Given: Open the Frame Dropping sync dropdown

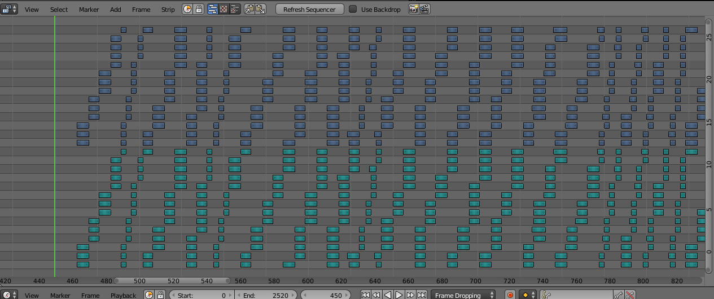Looking at the screenshot, I should [463, 294].
